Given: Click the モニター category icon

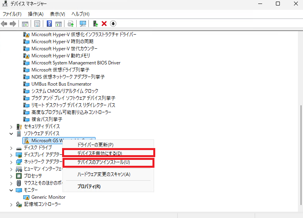Looking at the screenshot, I should tap(19, 190).
